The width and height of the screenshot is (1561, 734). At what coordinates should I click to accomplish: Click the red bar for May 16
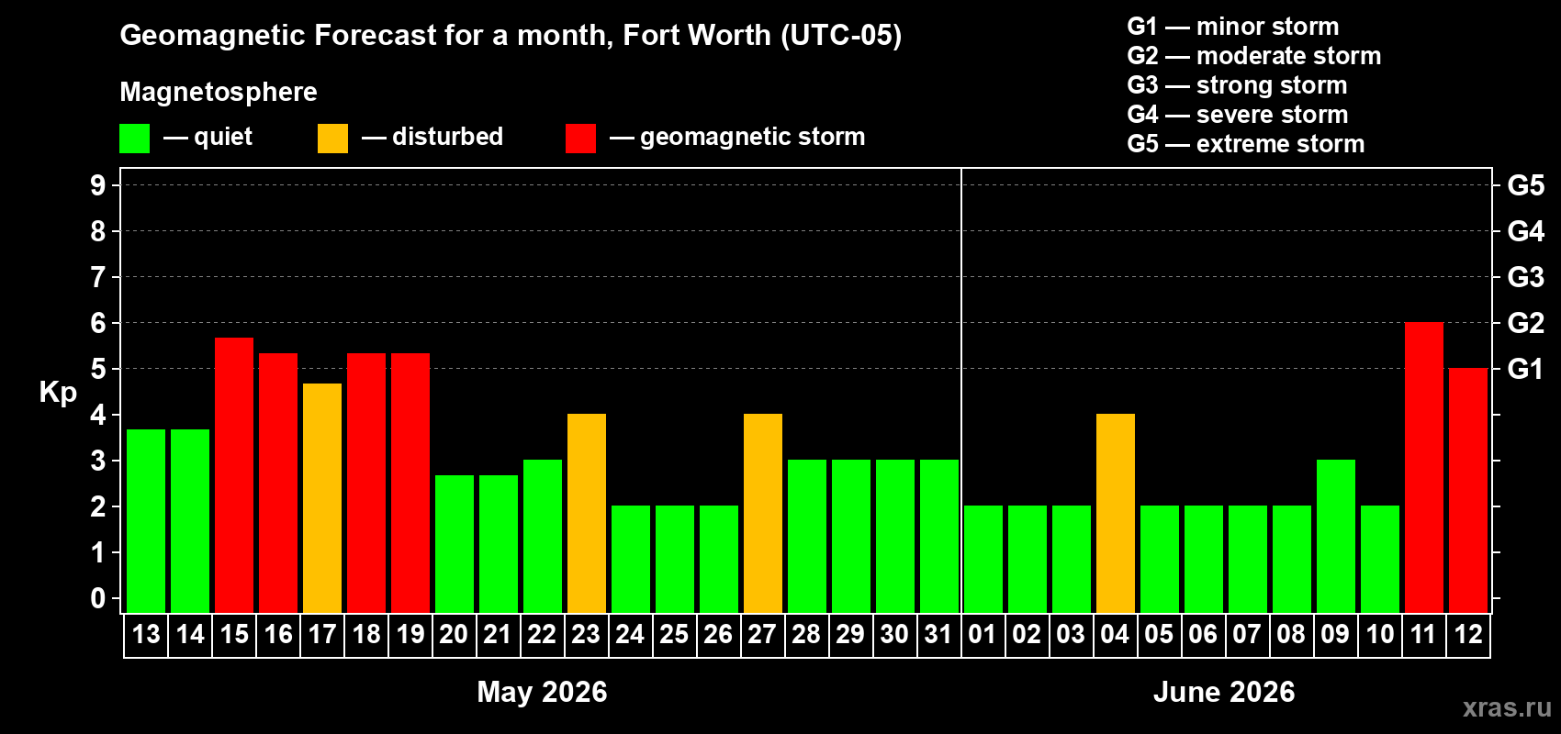point(278,484)
